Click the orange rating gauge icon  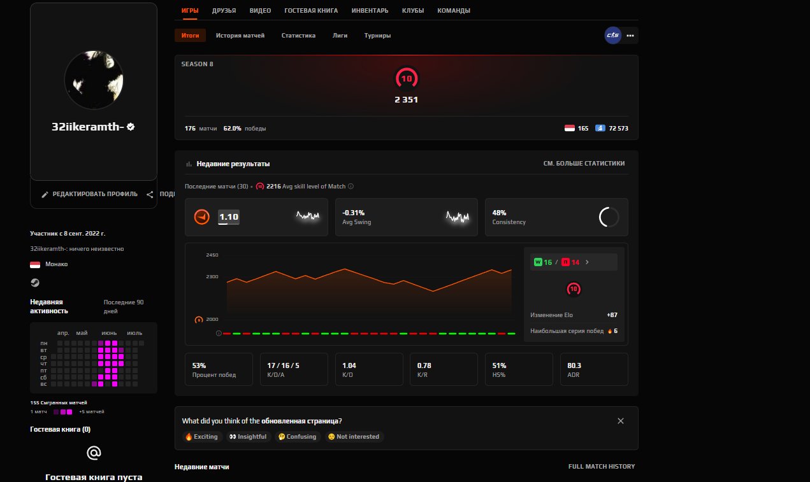point(201,217)
